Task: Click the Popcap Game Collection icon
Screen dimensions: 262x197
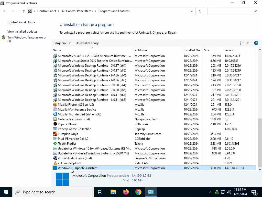Action: [x=55, y=129]
